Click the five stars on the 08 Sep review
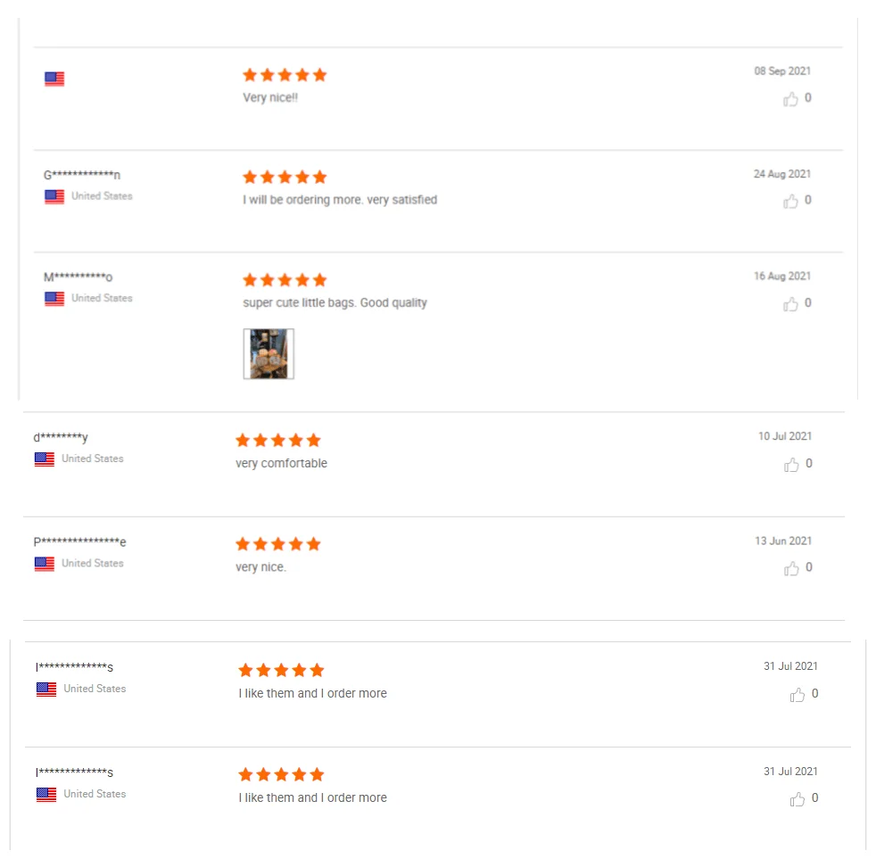This screenshot has width=876, height=859. pyautogui.click(x=285, y=75)
